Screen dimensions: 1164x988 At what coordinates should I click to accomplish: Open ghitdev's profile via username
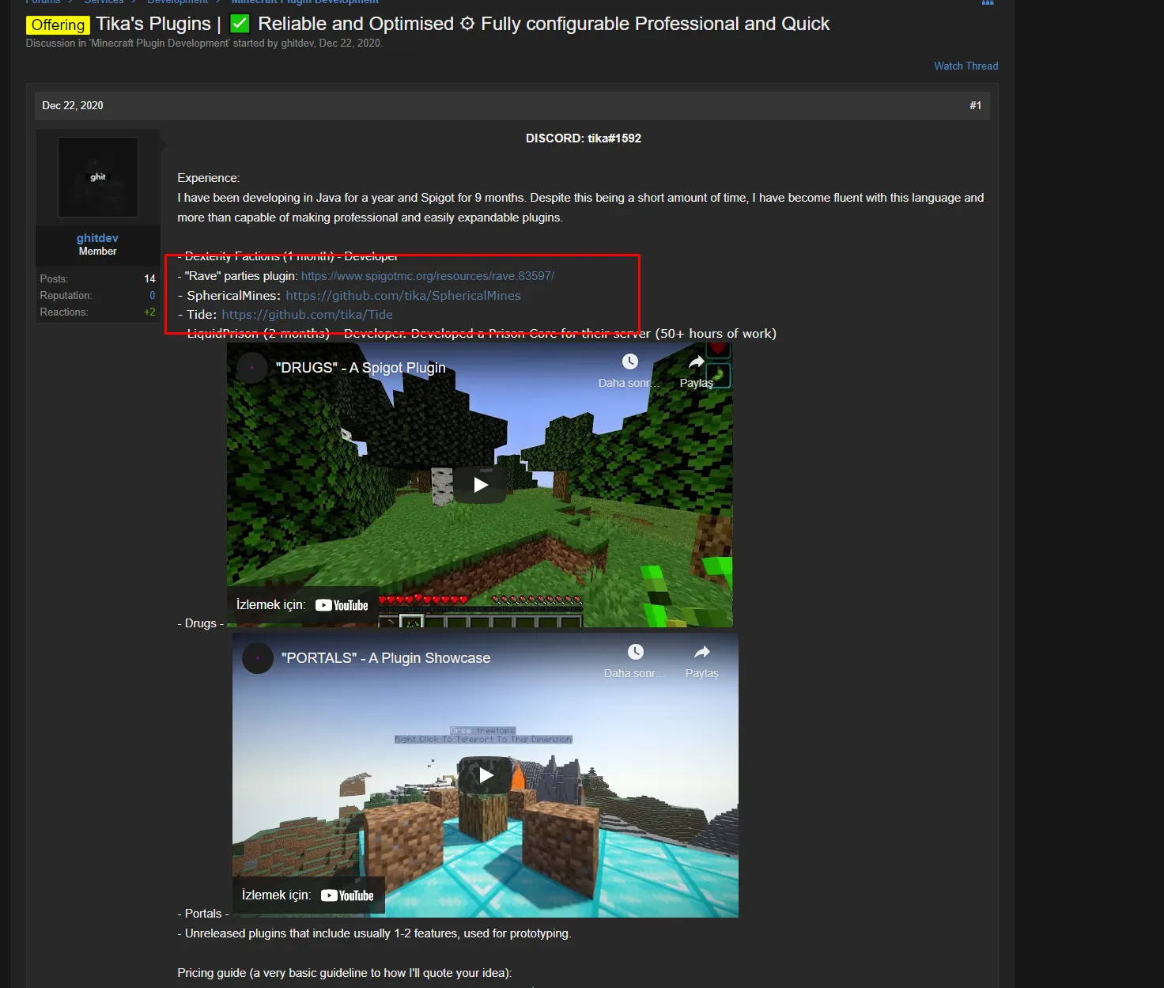(97, 238)
